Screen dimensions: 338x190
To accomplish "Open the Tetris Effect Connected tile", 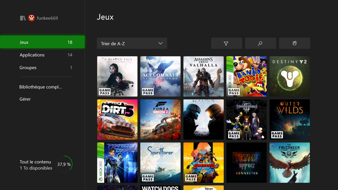I will 247,163.
